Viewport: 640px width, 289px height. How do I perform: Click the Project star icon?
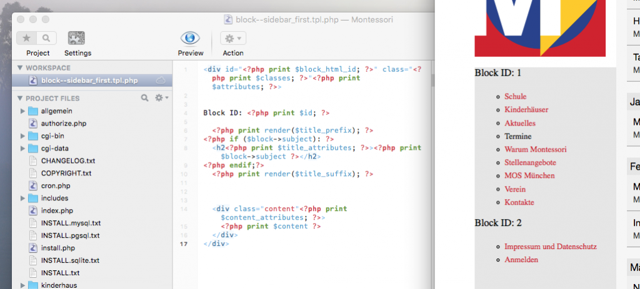click(x=26, y=38)
